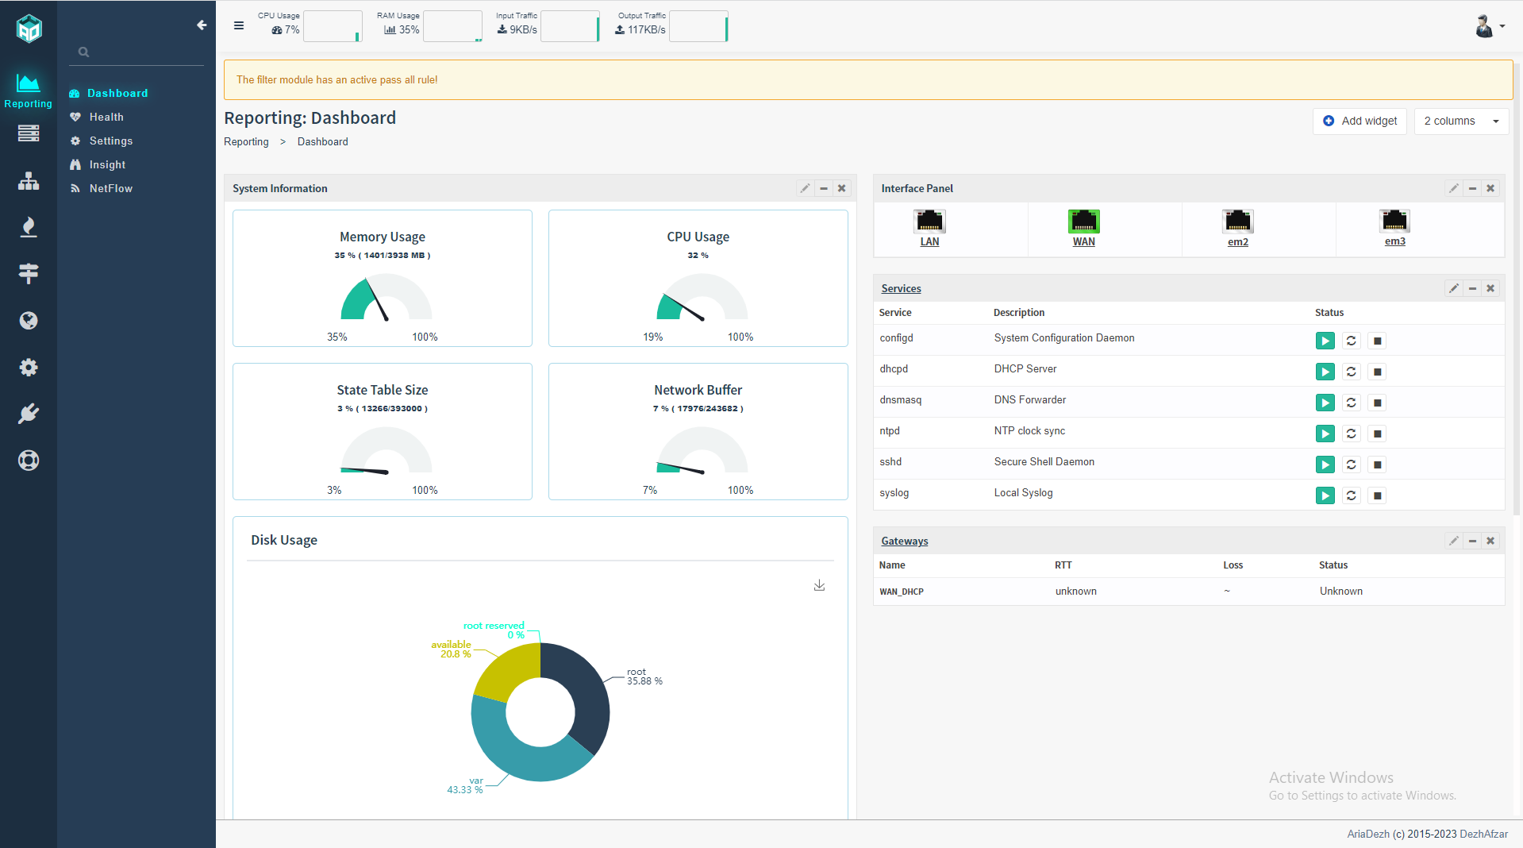
Task: Click the Add widget button
Action: pyautogui.click(x=1360, y=121)
